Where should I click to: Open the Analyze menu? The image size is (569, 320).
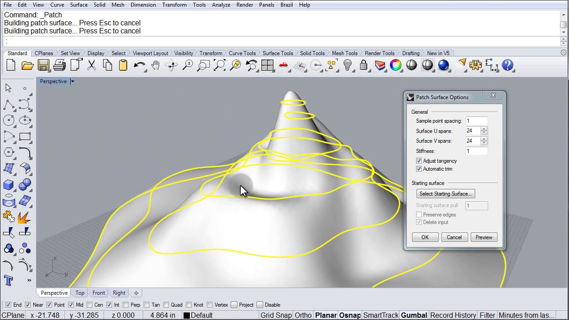point(221,4)
